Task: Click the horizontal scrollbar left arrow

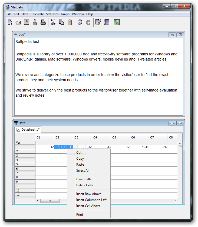Action: [38, 201]
